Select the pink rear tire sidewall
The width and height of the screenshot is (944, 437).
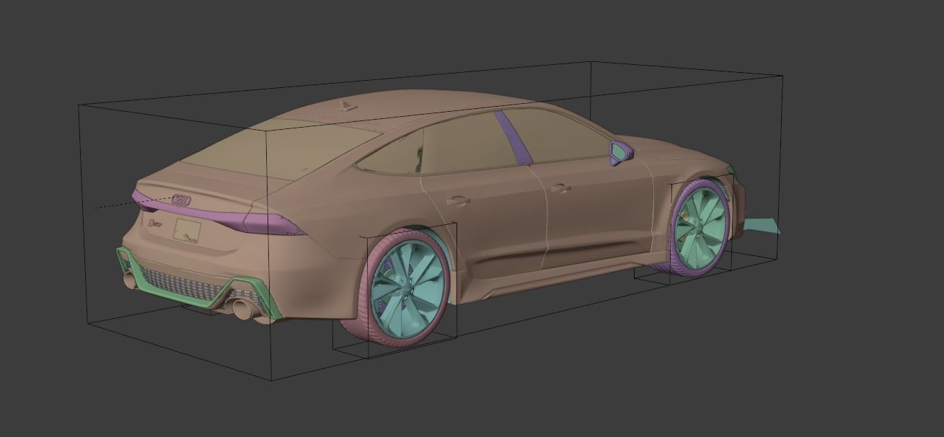(x=366, y=288)
